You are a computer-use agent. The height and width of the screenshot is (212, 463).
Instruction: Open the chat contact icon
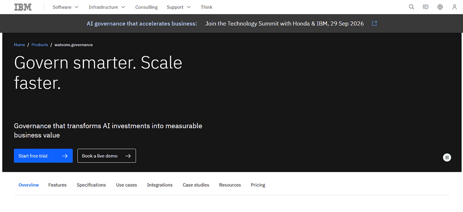pos(425,7)
